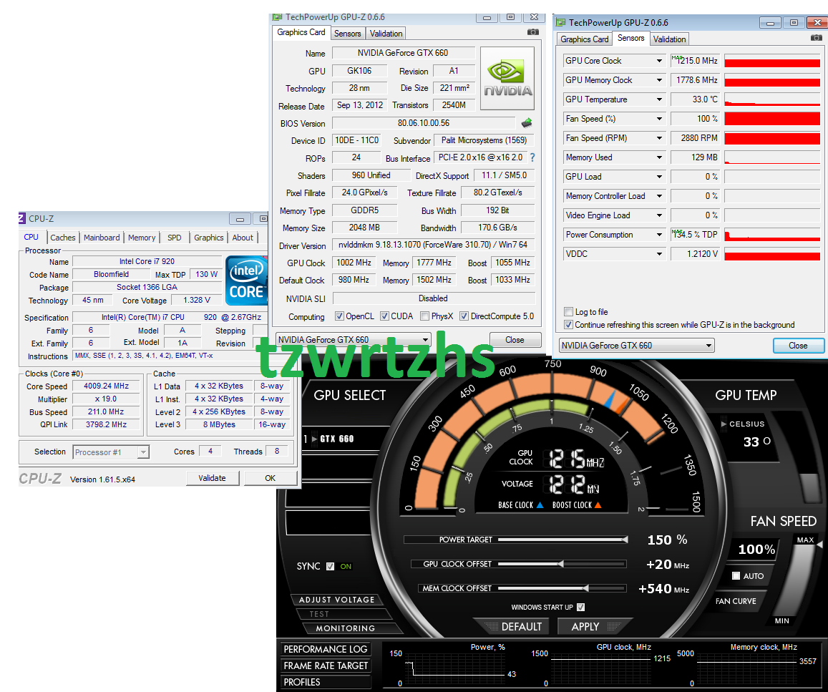Toggle the AUTO fan speed checkbox

click(736, 576)
